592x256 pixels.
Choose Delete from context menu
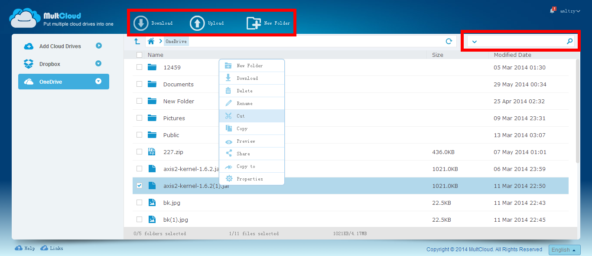coord(252,91)
